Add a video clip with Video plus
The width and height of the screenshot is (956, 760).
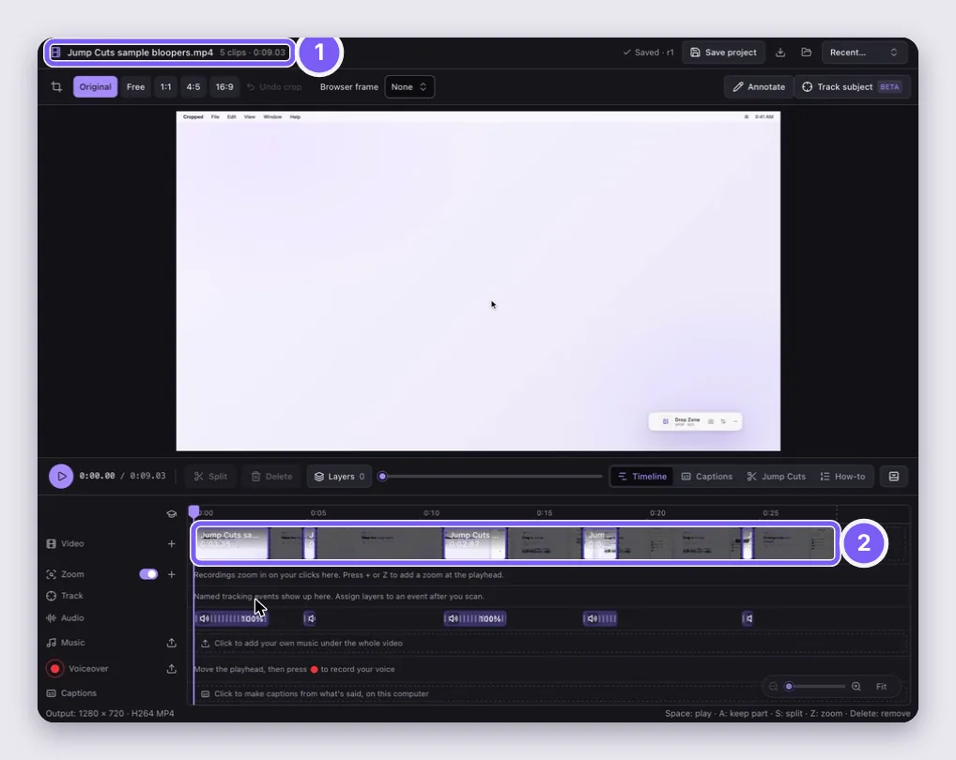pyautogui.click(x=171, y=544)
